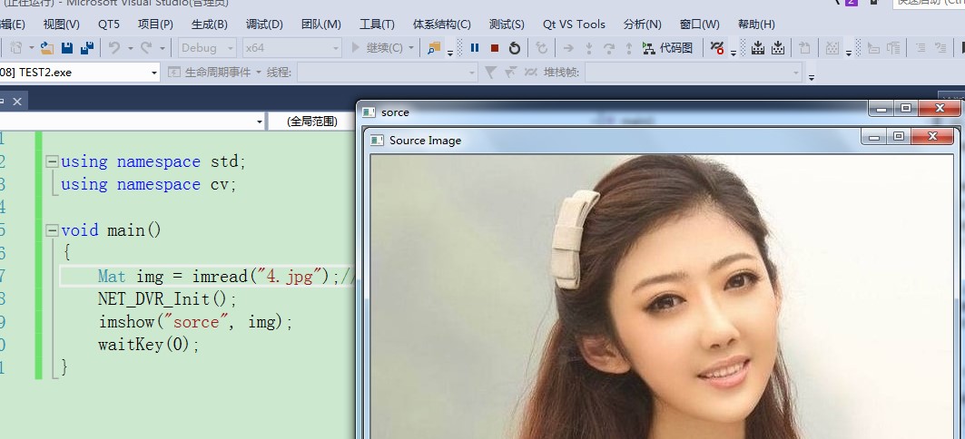Screen dimensions: 965x439
Task: Collapse the void main() block
Action: tap(53, 230)
